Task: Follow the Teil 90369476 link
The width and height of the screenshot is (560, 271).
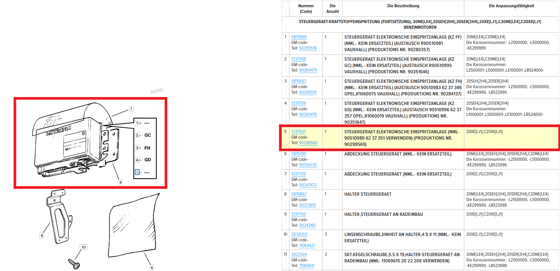Action: click(308, 115)
